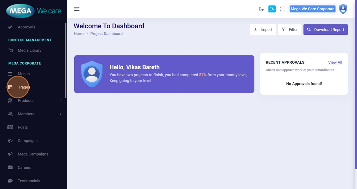Image resolution: width=357 pixels, height=189 pixels.
Task: Click the Careers briefcase icon
Action: click(10, 167)
